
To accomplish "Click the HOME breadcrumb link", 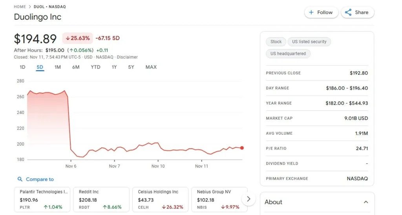I will [x=20, y=7].
